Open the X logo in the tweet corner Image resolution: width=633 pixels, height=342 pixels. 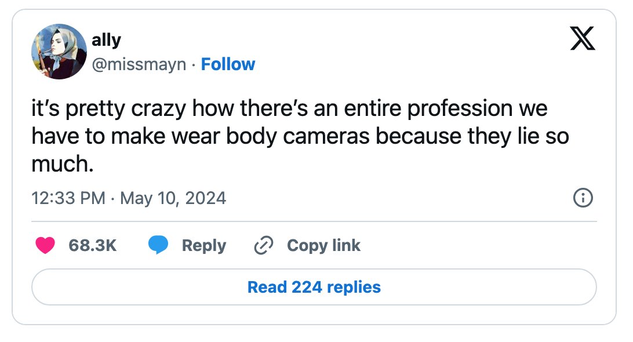pos(583,38)
